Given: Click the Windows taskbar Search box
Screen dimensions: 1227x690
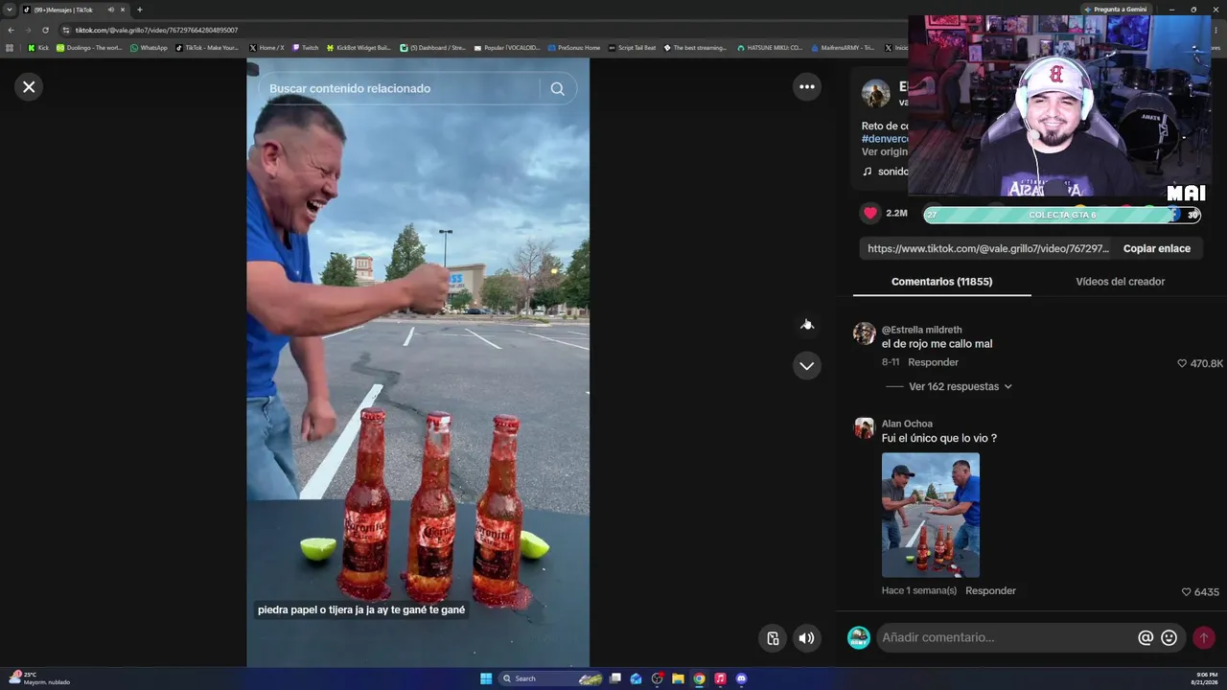Looking at the screenshot, I should [552, 678].
